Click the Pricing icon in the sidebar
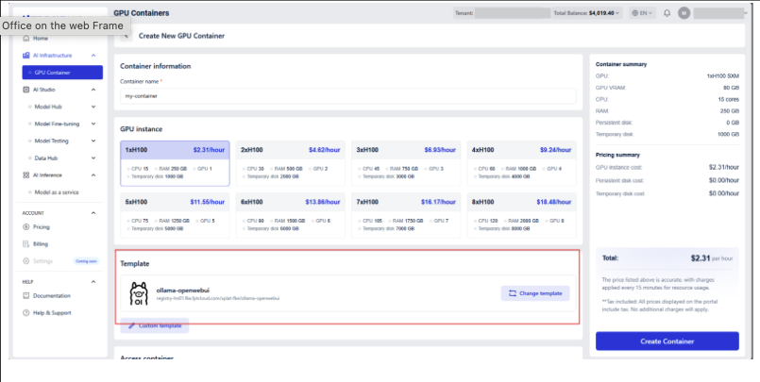760x382 pixels. pos(25,227)
